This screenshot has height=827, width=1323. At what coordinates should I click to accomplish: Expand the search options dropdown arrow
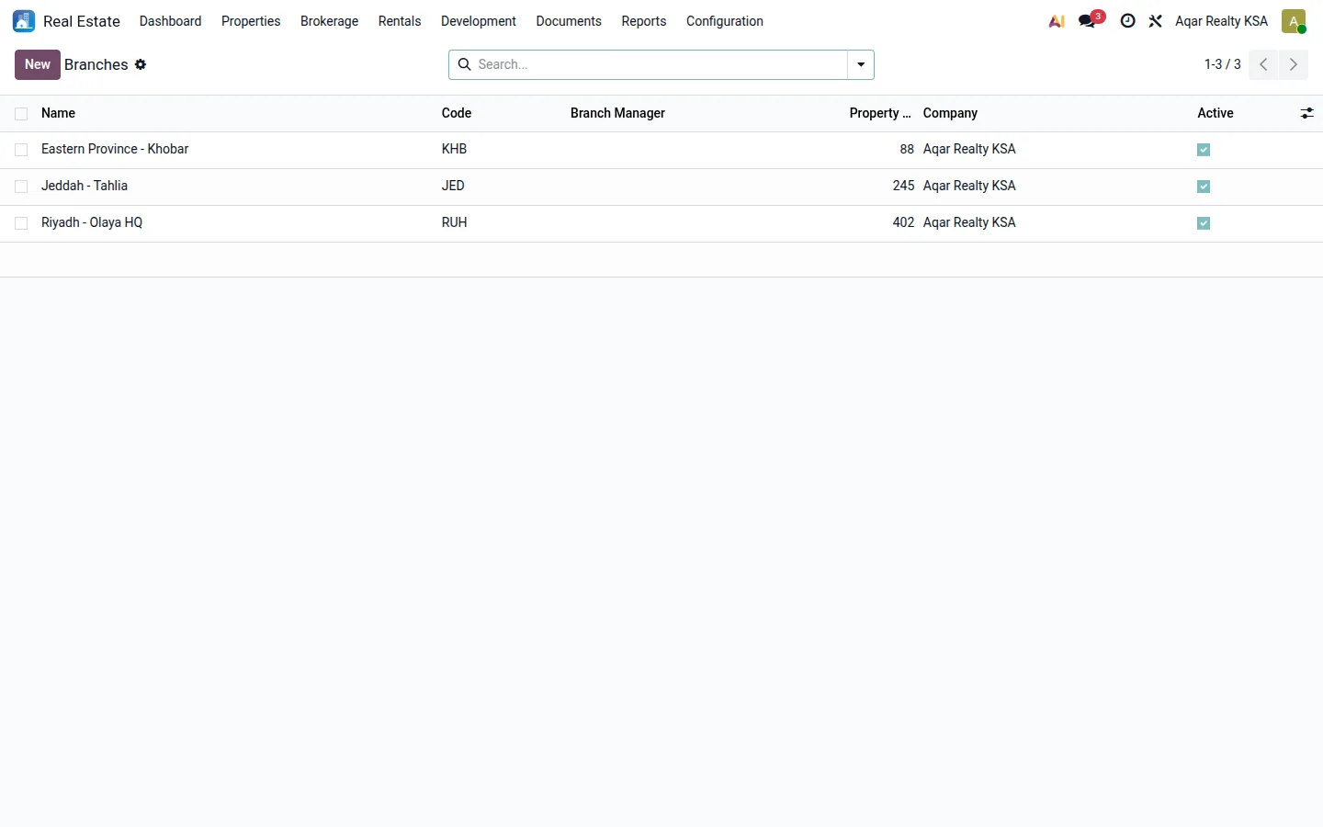[x=861, y=64]
